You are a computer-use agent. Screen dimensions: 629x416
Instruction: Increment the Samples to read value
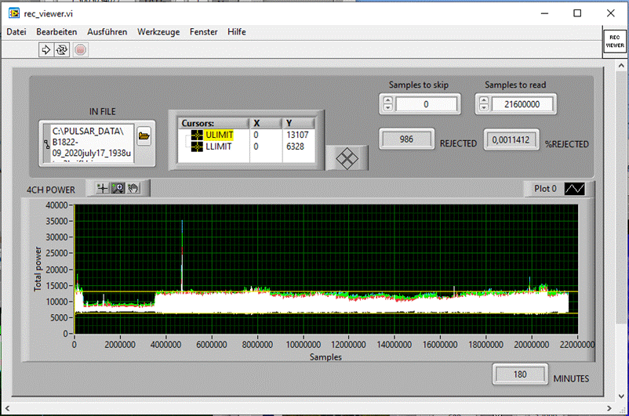pyautogui.click(x=484, y=100)
